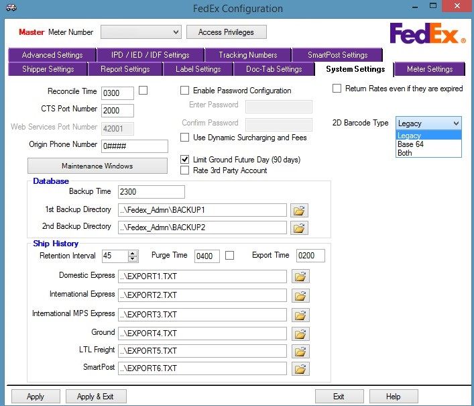Browse for SmartPost export file
The width and height of the screenshot is (474, 406).
tap(300, 369)
